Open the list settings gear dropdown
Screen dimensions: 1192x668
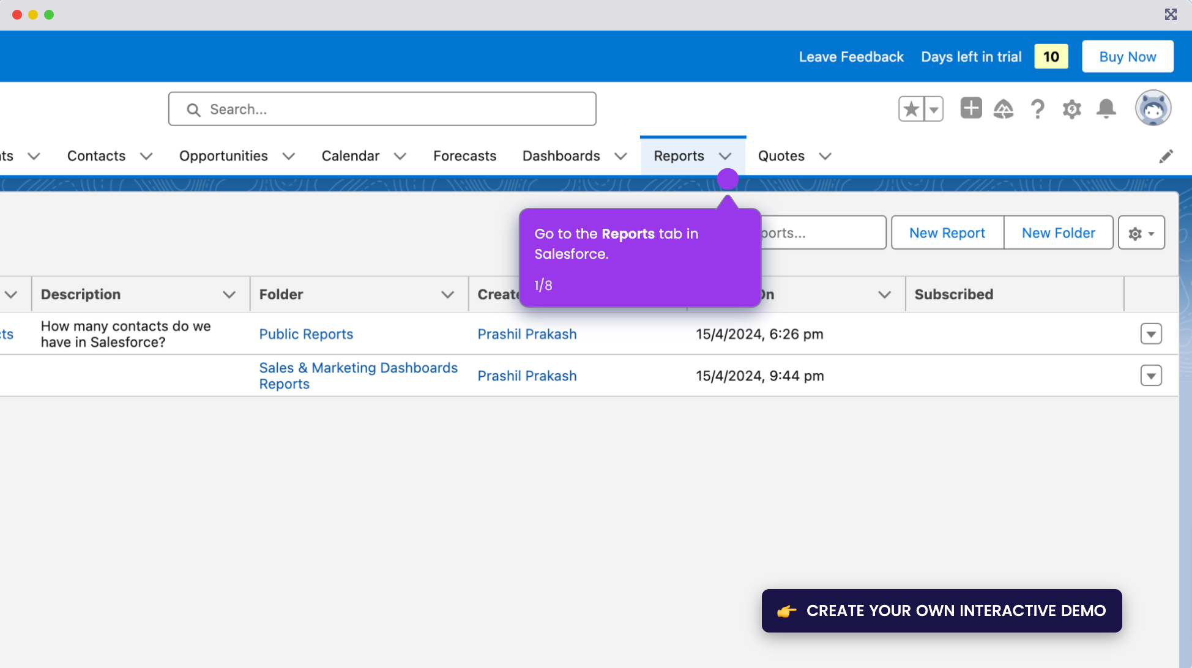(x=1141, y=233)
